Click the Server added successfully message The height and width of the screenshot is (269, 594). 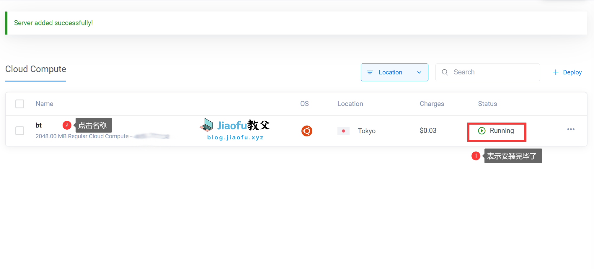(53, 23)
